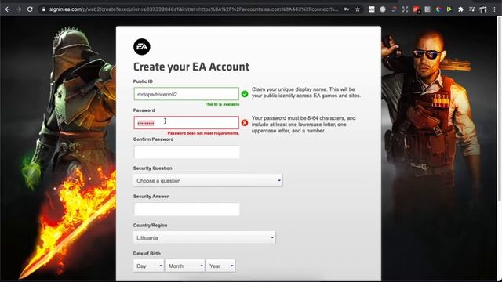Click the 'Confirm Password' label
This screenshot has height=282, width=502.
pos(153,139)
